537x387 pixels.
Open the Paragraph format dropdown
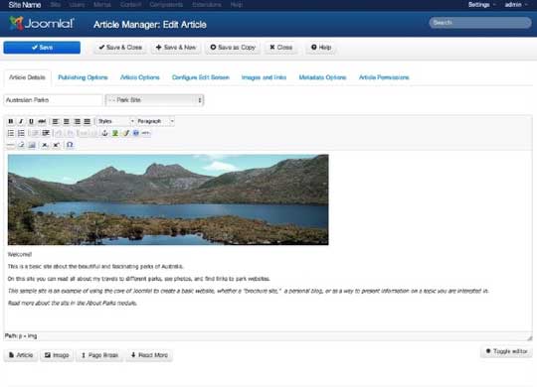coord(155,121)
